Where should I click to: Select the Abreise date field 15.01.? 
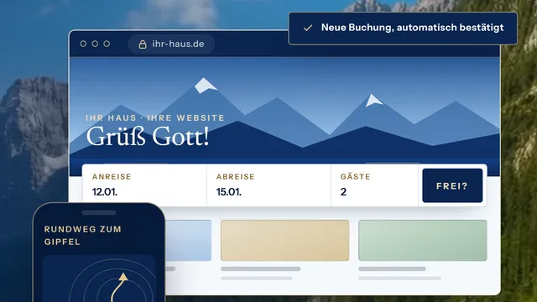[268, 185]
